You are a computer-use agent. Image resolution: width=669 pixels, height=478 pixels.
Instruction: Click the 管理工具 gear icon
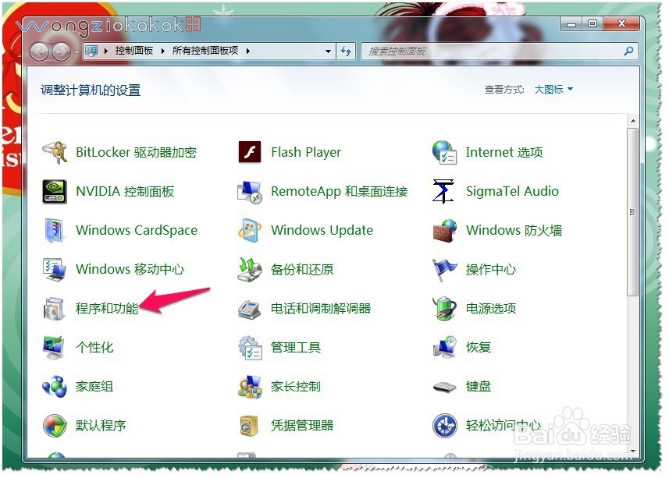point(250,348)
